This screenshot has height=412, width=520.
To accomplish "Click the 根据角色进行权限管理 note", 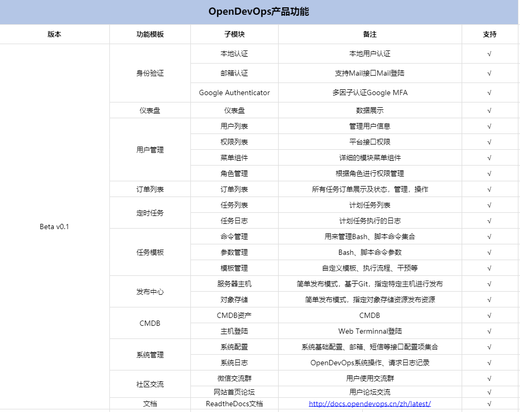I will click(x=370, y=173).
